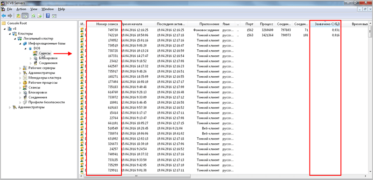Screen dimensions: 373x180
Task: Click port value 1563
Action: click(250, 35)
